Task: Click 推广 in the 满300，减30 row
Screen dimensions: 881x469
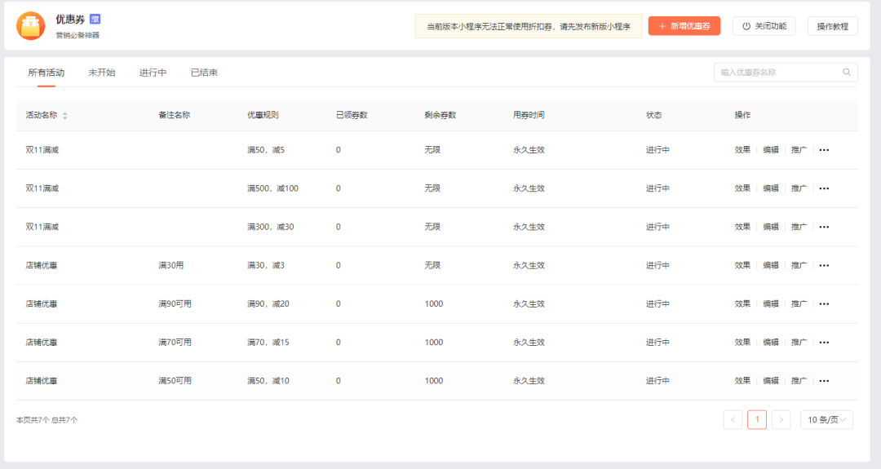Action: click(799, 227)
